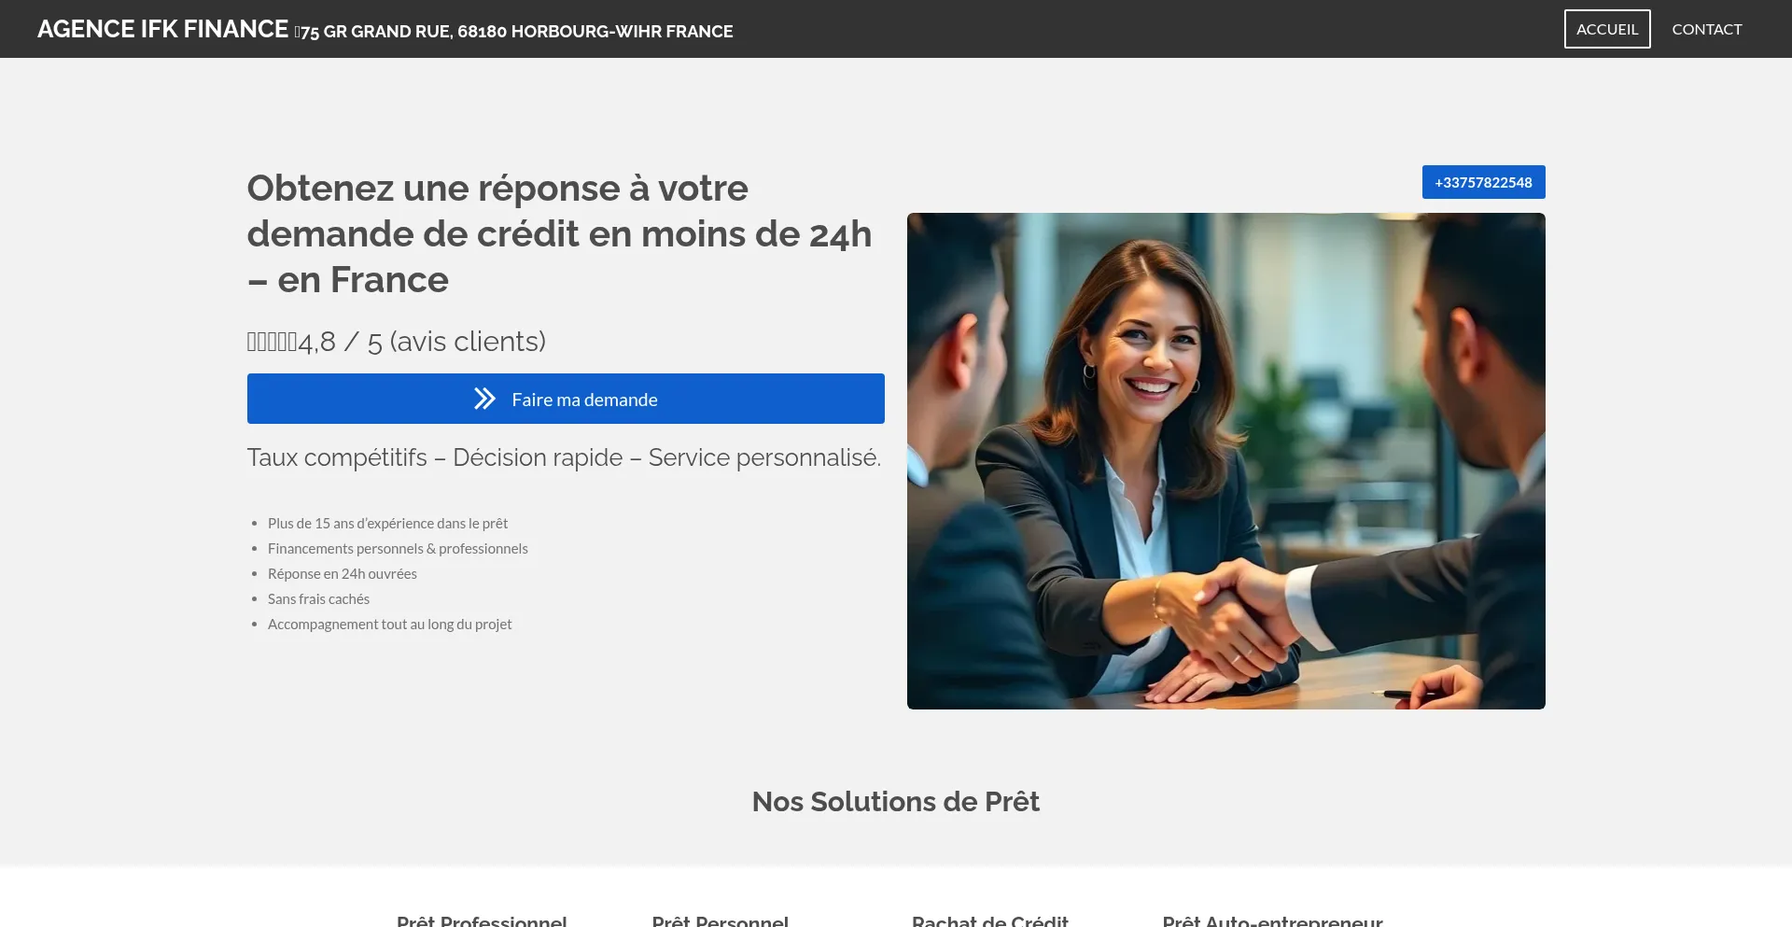This screenshot has width=1792, height=927.
Task: Select the Prêt Personnel heading
Action: point(720,920)
